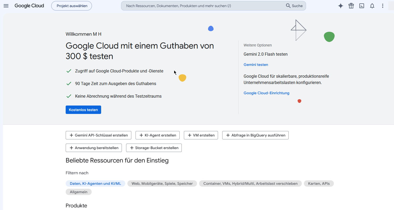Click Anwendung bereitstellen button

[94, 148]
